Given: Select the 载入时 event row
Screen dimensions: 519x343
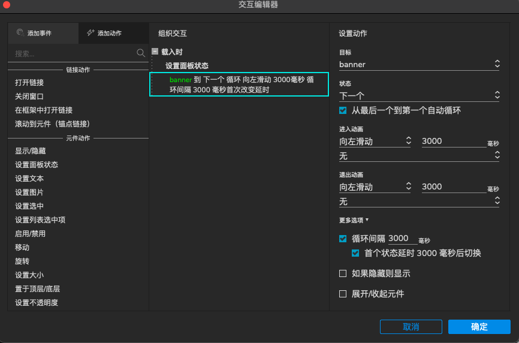Looking at the screenshot, I should tap(172, 52).
